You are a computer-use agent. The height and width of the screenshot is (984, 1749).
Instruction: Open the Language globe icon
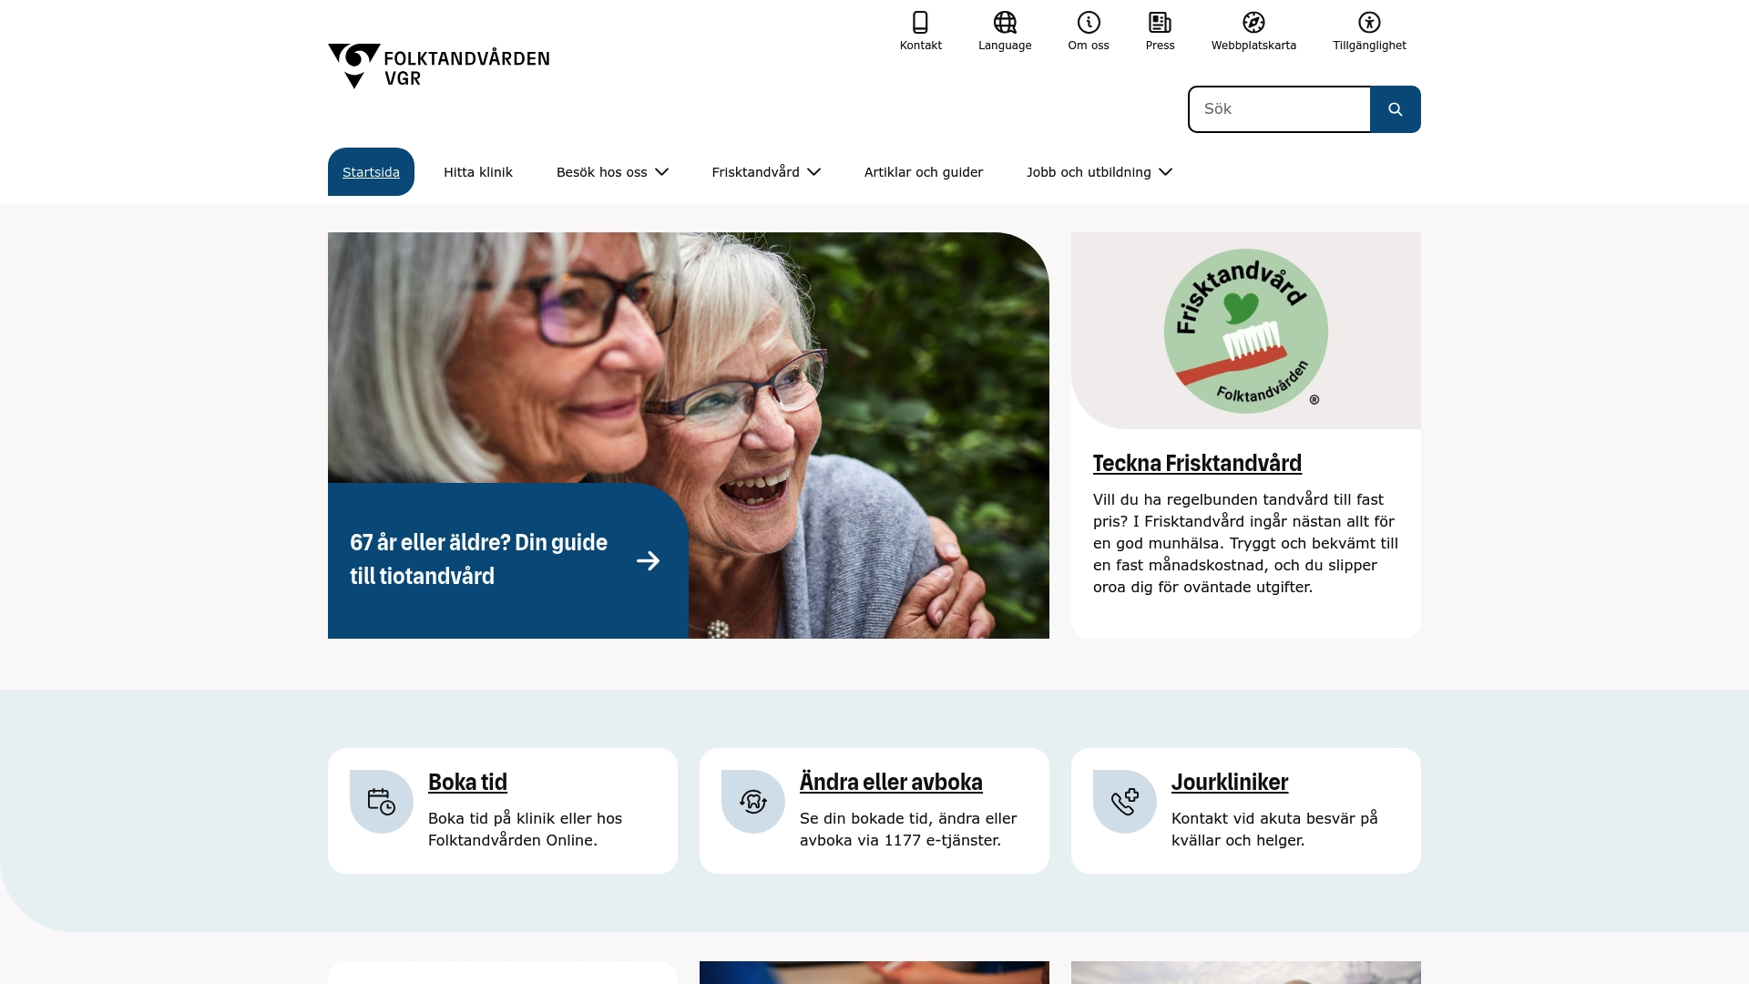coord(1005,22)
